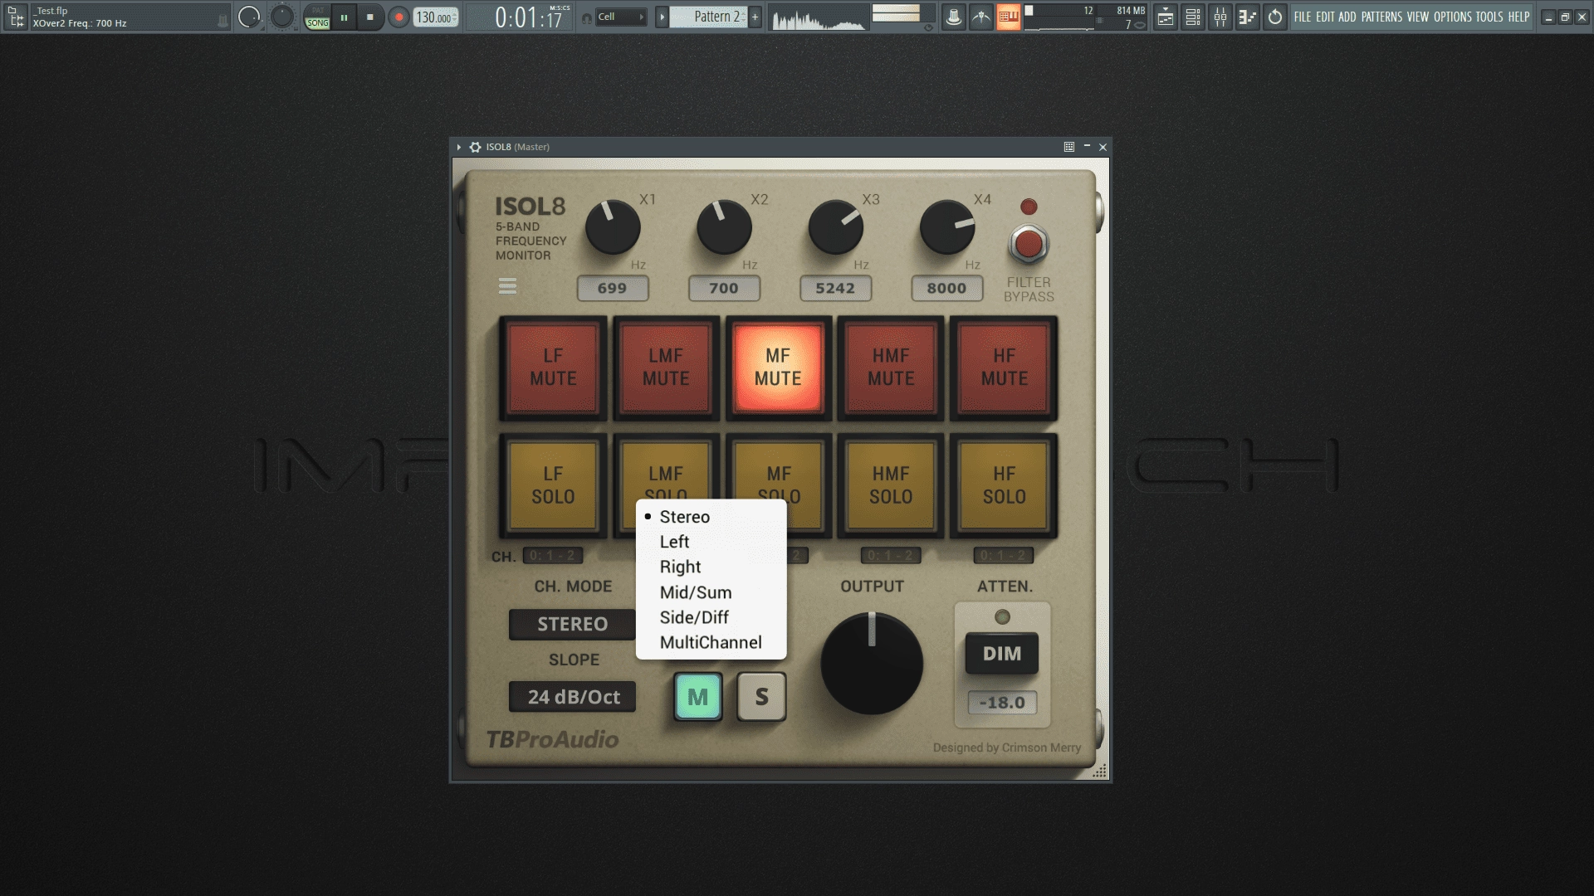
Task: Click the 130.000 tempo field
Action: point(435,17)
